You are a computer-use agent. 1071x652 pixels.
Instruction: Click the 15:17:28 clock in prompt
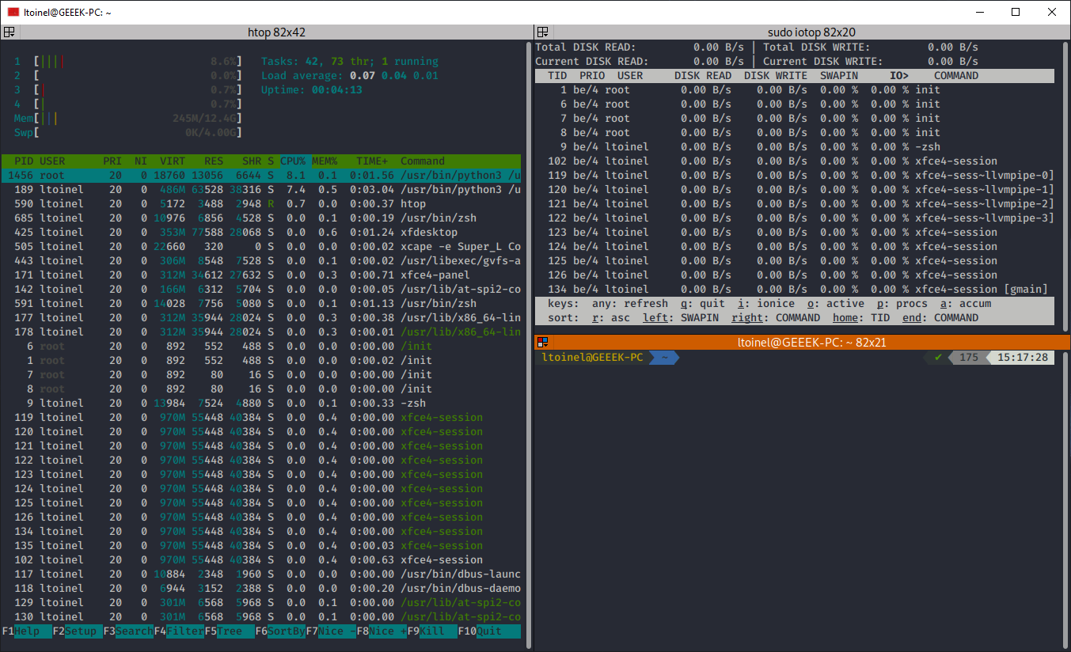[x=1023, y=357]
